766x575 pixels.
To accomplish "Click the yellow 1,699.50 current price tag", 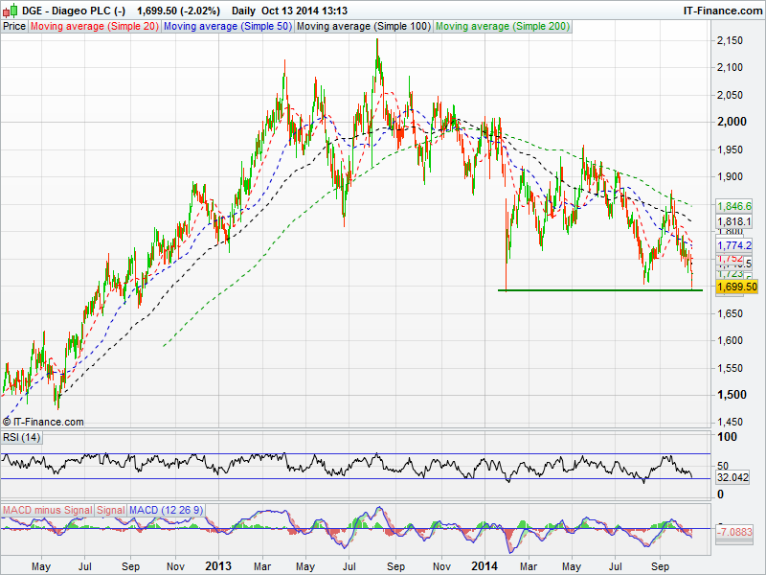I will pyautogui.click(x=736, y=287).
